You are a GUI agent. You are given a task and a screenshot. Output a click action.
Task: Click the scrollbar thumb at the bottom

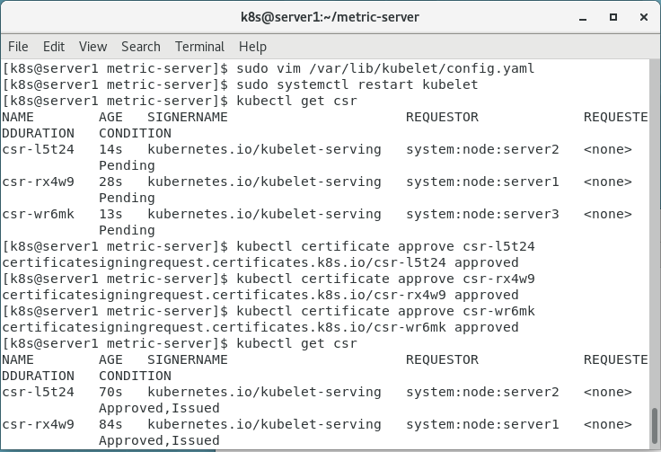(x=655, y=429)
